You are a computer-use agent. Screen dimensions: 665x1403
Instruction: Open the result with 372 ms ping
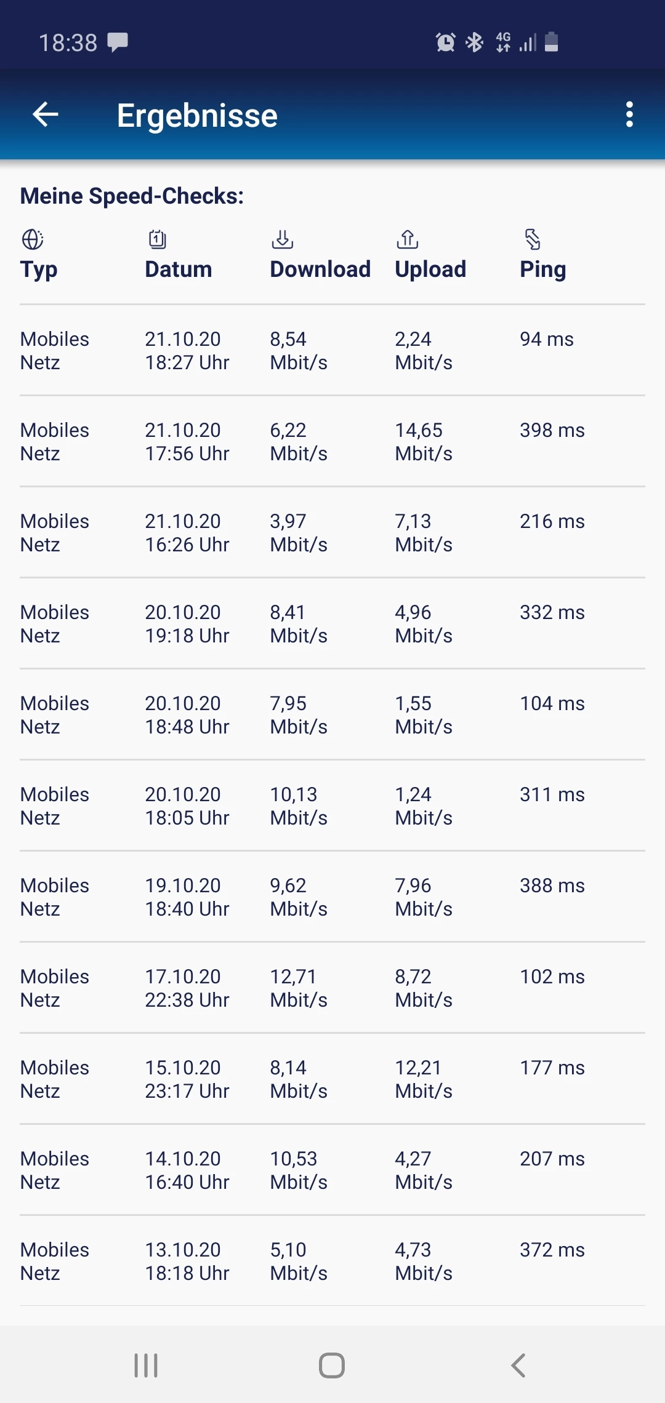332,1261
